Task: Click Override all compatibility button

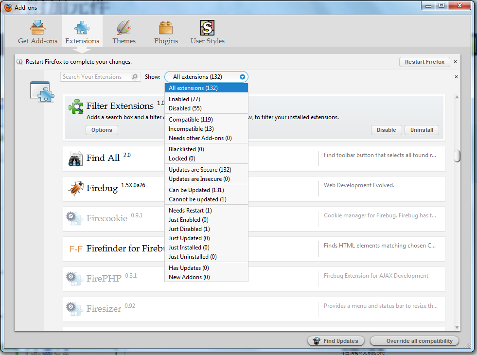Action: pos(414,341)
